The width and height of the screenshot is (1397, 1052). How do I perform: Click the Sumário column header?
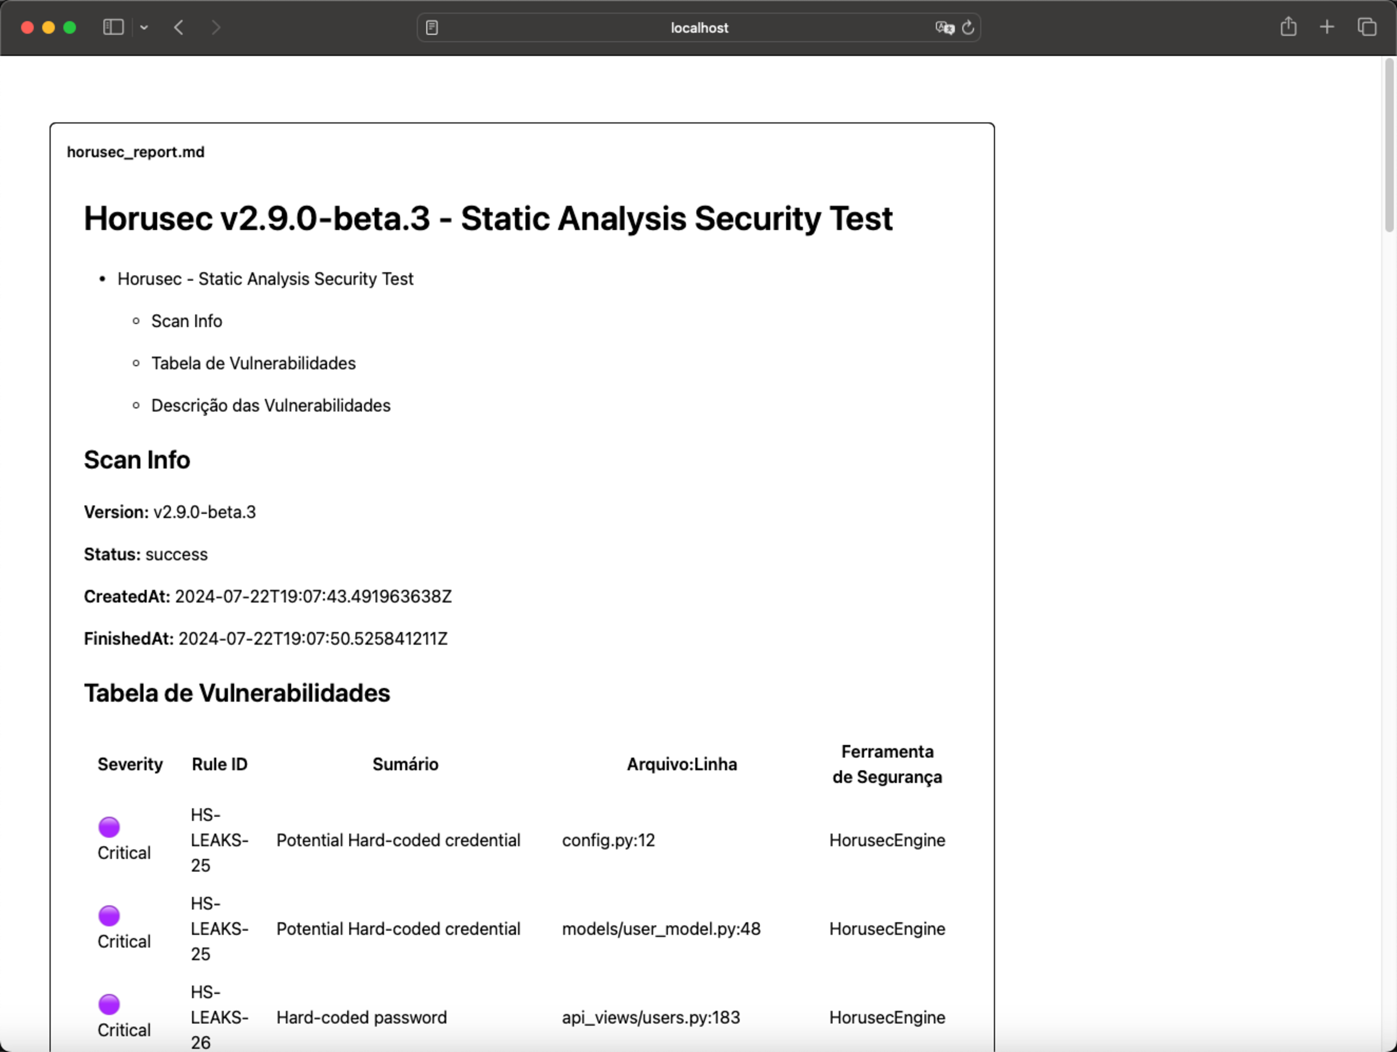pos(405,764)
